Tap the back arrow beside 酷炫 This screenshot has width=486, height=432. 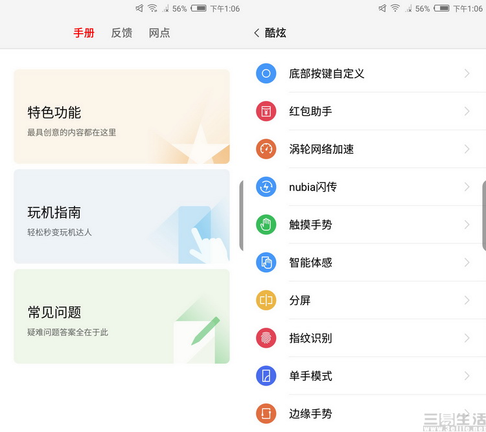coord(257,33)
